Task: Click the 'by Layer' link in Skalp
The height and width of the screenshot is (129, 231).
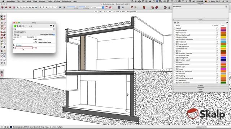Action: pyautogui.click(x=19, y=45)
